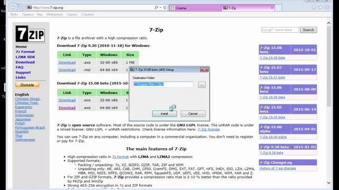The width and height of the screenshot is (339, 190).
Task: Open the 7-Zip 15.05 beta news link
Action: 272,117
